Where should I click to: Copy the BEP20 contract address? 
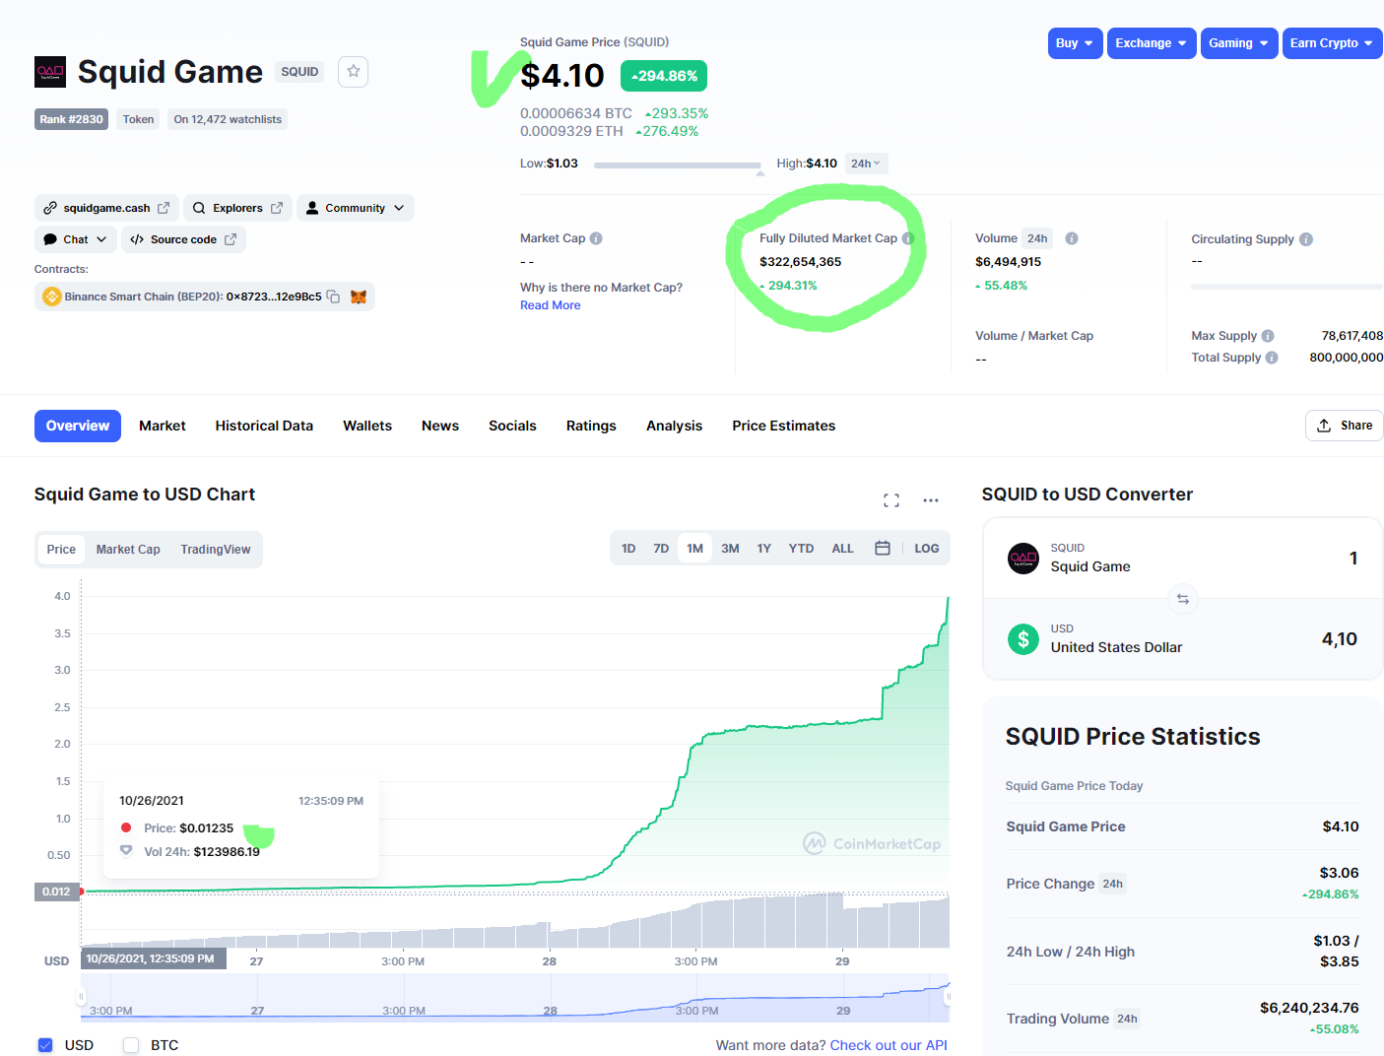[x=333, y=297]
